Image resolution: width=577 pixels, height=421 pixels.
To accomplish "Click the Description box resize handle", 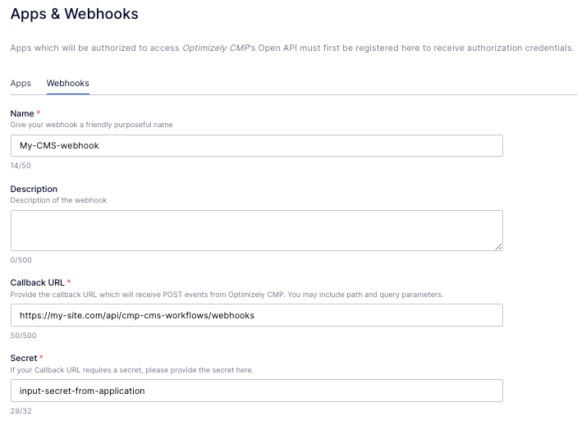I will (x=498, y=245).
